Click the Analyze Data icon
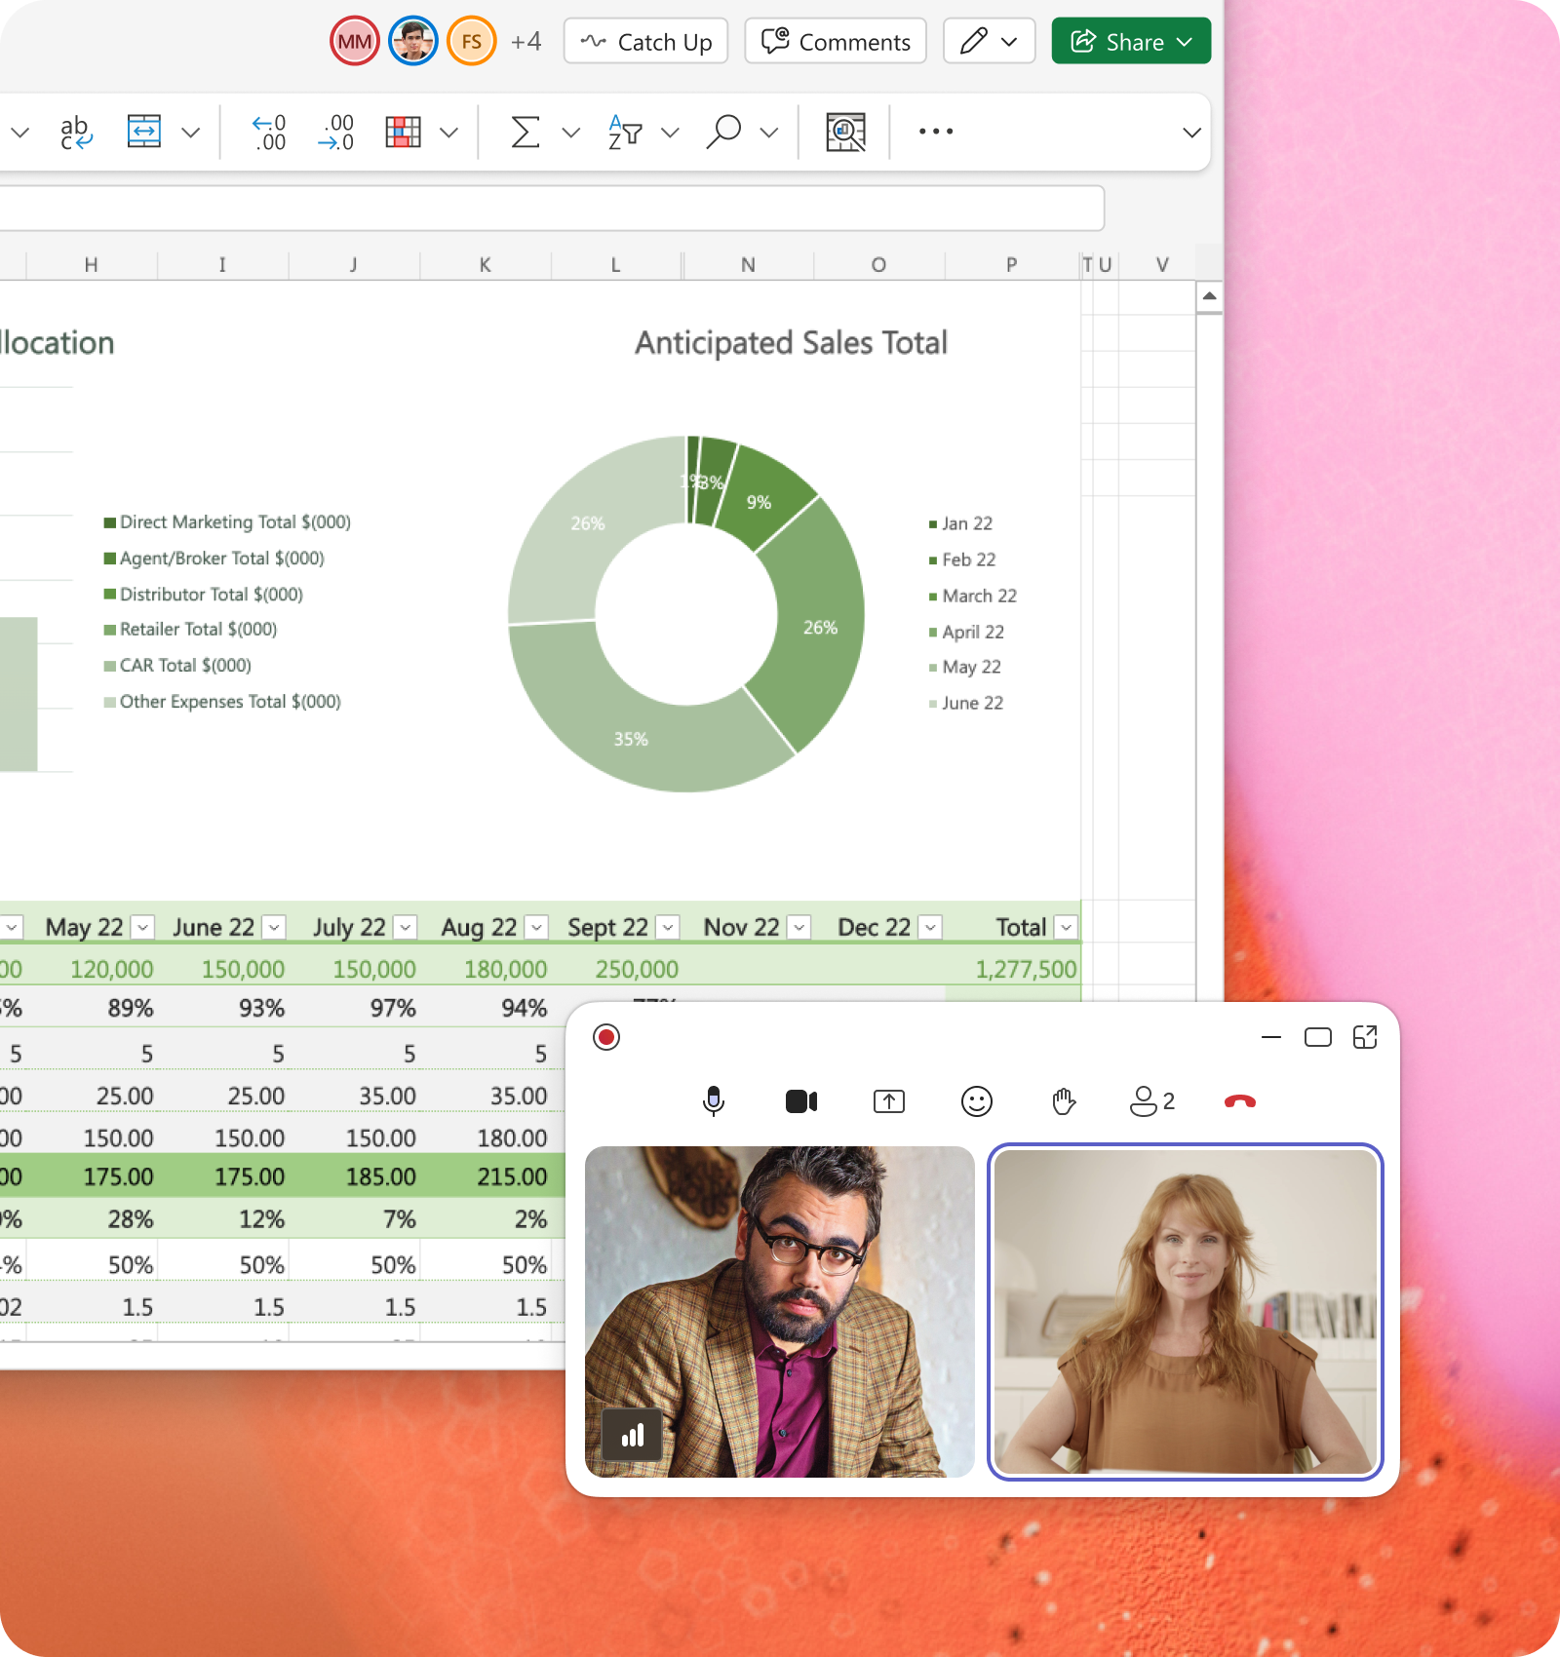The image size is (1560, 1657). click(x=845, y=132)
